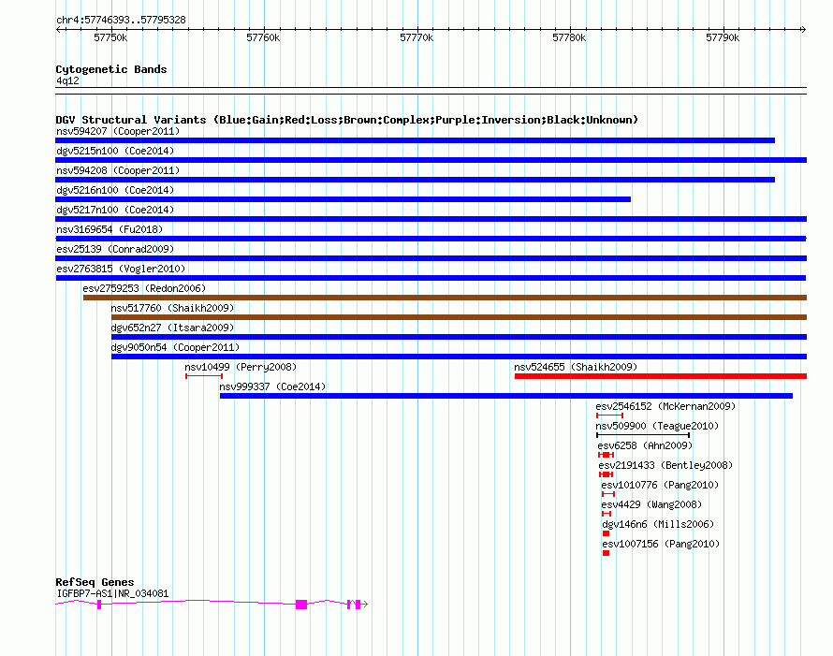Screen dimensions: 833x656
Task: Click the esv6258 (Ahn2009) label
Action: (x=645, y=445)
